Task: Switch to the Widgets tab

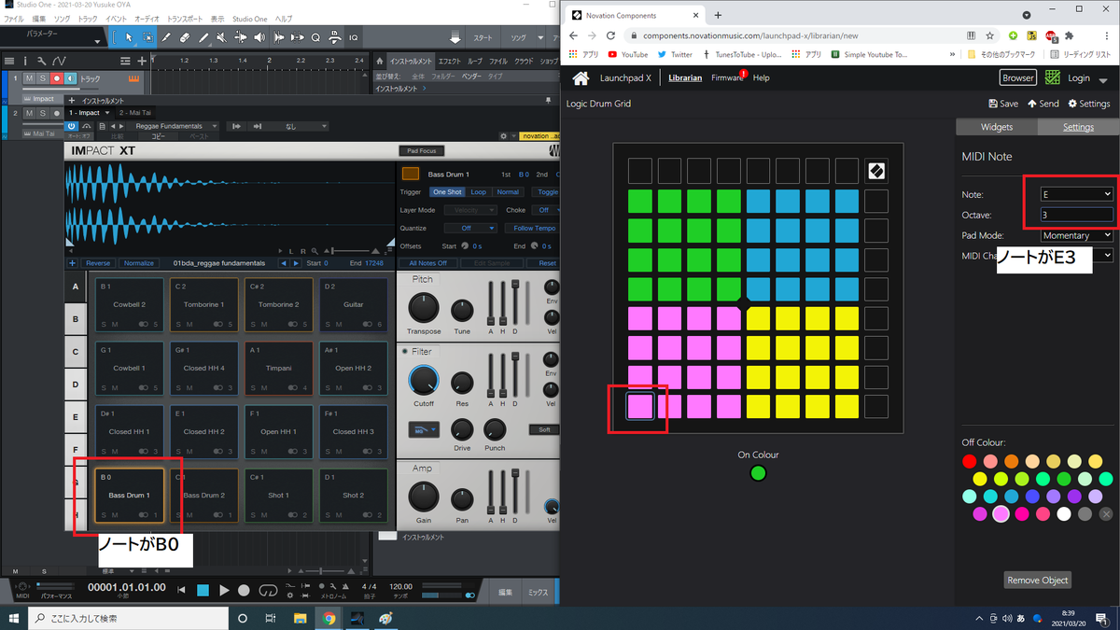Action: coord(997,127)
